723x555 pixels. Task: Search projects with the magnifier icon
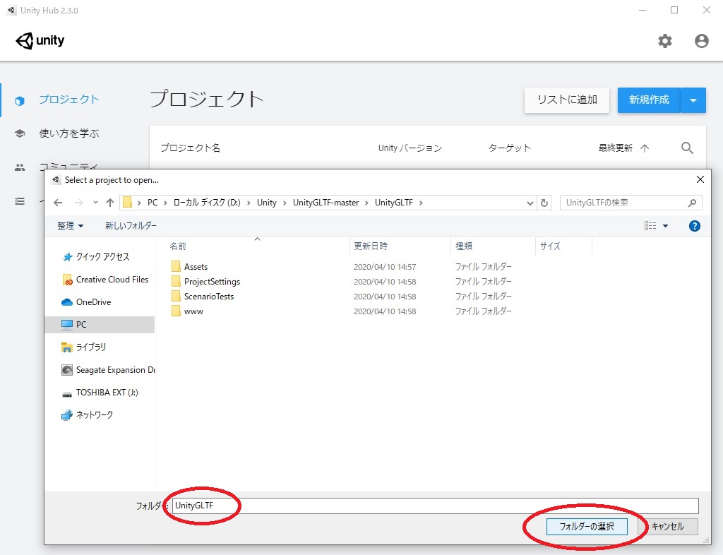(x=687, y=148)
